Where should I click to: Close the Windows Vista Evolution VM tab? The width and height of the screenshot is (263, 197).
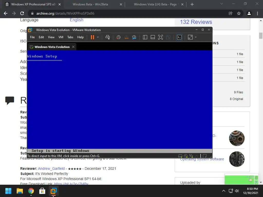click(x=73, y=47)
